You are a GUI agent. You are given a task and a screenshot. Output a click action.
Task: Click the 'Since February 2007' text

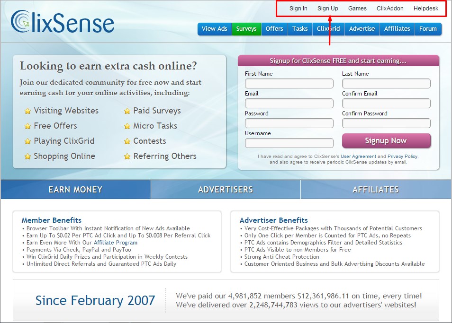tap(95, 300)
